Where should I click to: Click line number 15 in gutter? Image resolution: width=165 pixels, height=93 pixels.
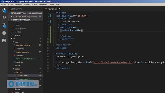pos(48,53)
